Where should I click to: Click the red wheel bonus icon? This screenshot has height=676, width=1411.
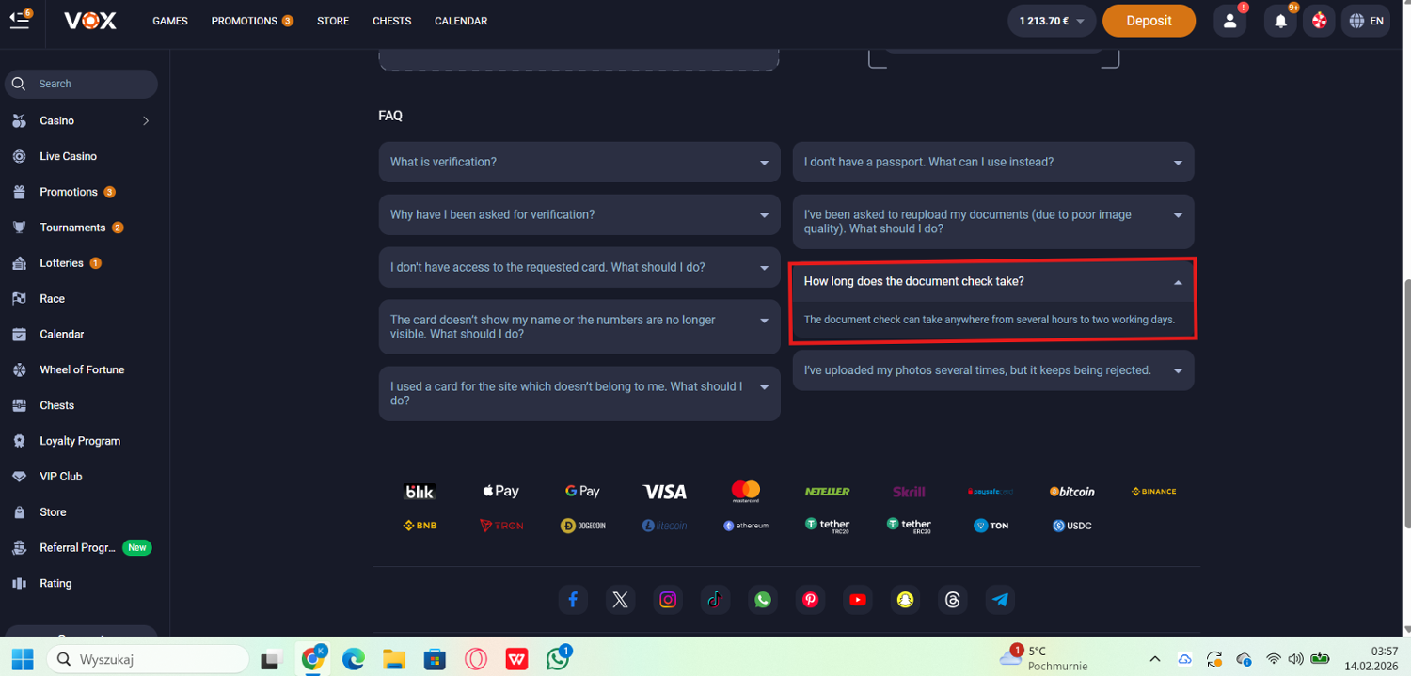[x=1320, y=21]
